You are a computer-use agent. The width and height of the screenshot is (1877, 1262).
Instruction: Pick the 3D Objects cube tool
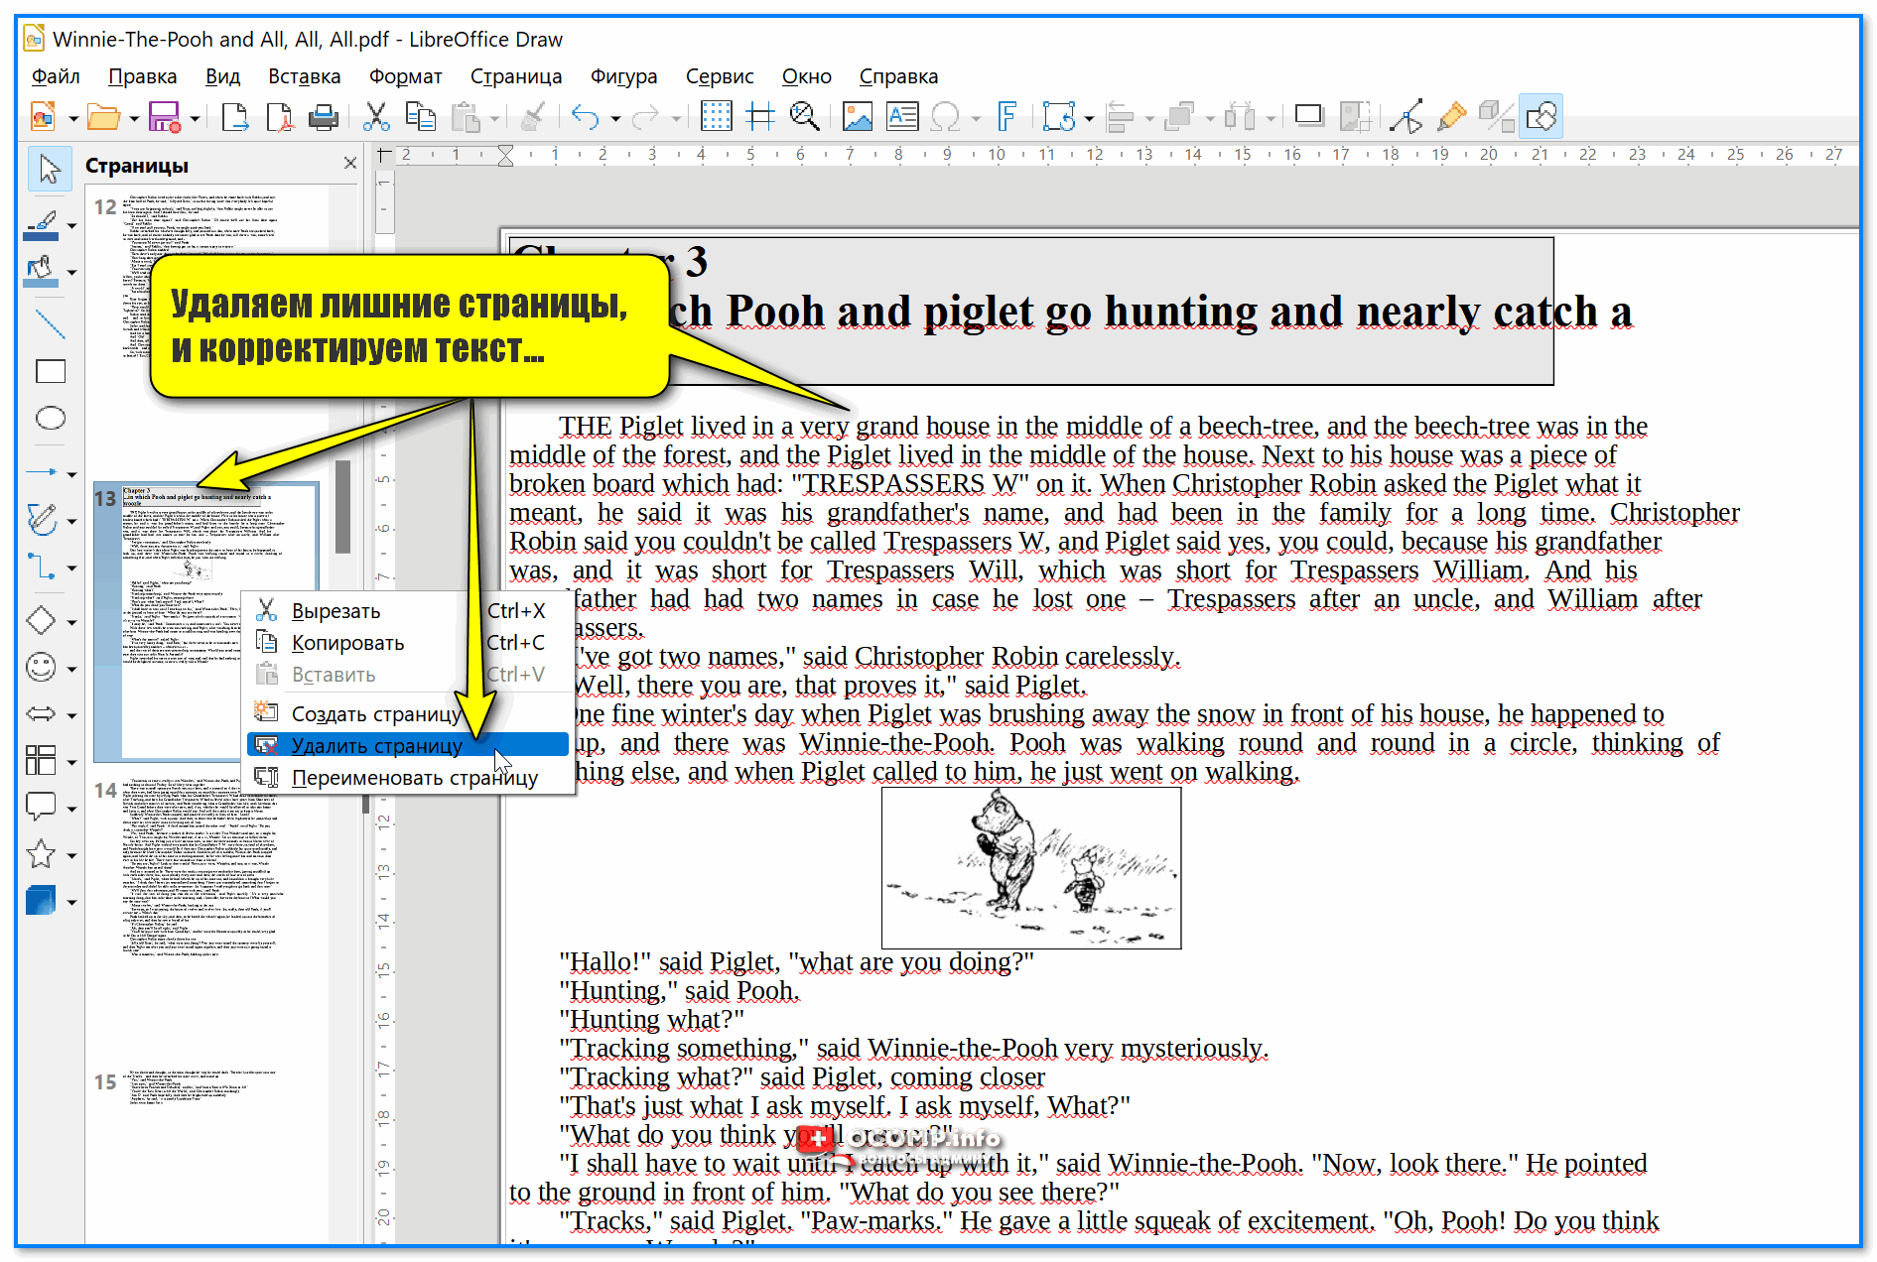(x=41, y=901)
